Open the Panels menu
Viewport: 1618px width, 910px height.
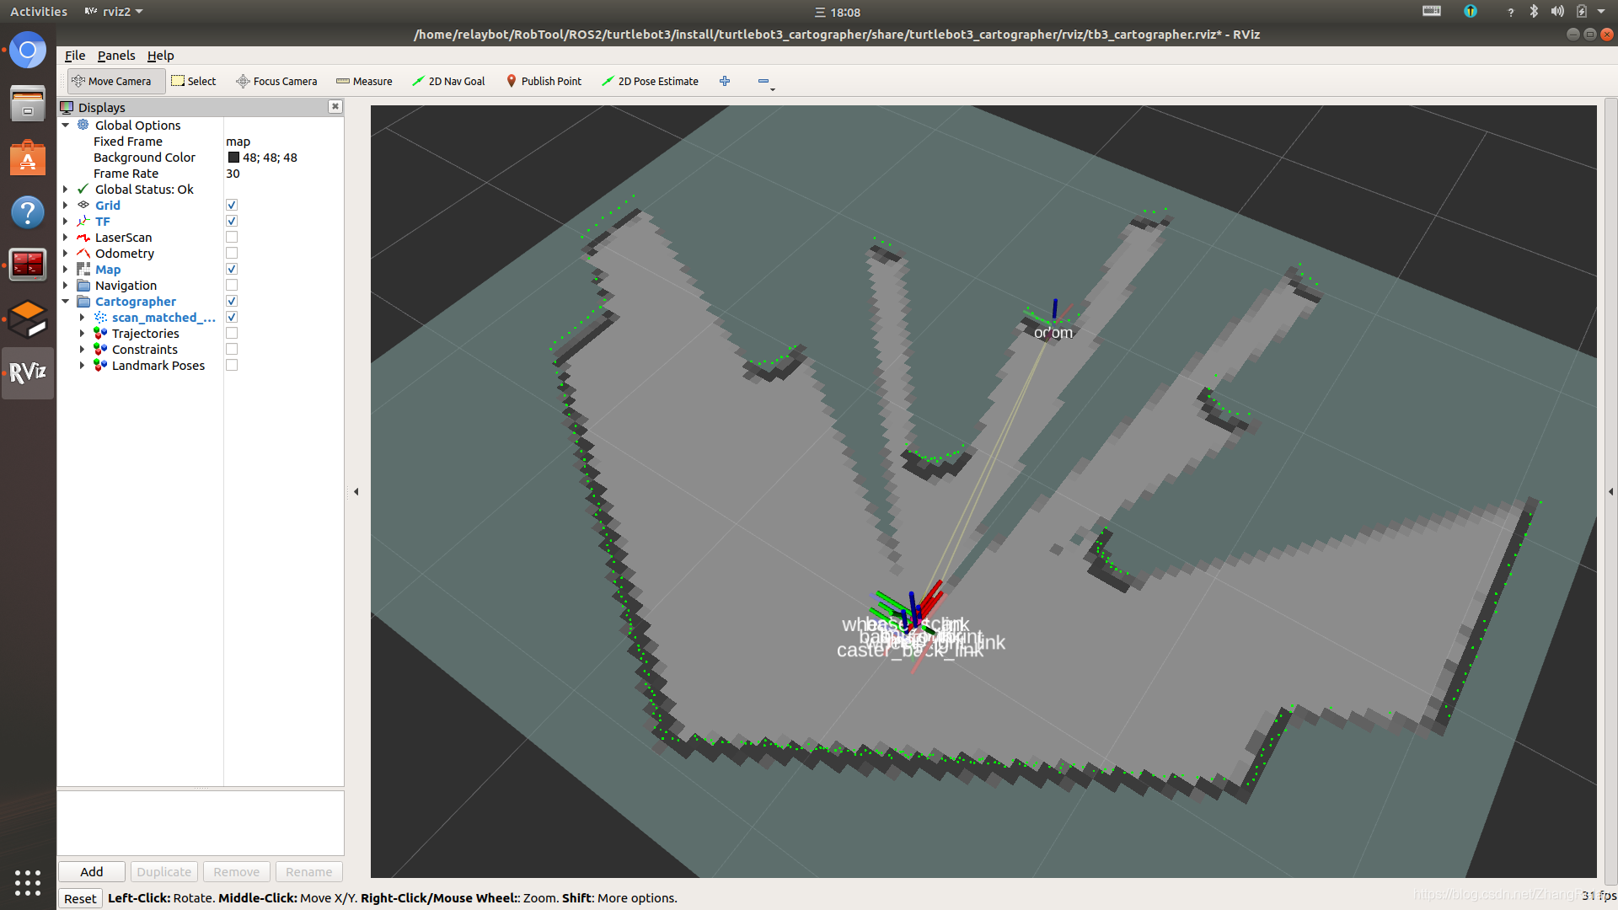(115, 56)
